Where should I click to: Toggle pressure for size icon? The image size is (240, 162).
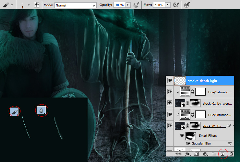coord(187,5)
